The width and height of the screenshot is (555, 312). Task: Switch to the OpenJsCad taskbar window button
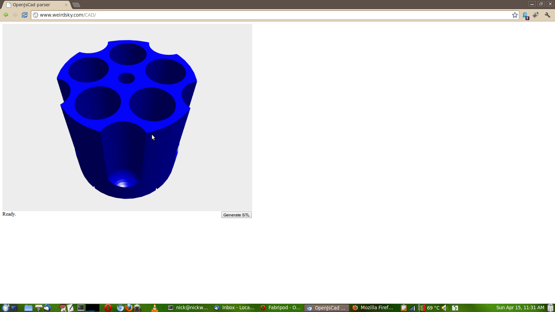click(x=326, y=307)
